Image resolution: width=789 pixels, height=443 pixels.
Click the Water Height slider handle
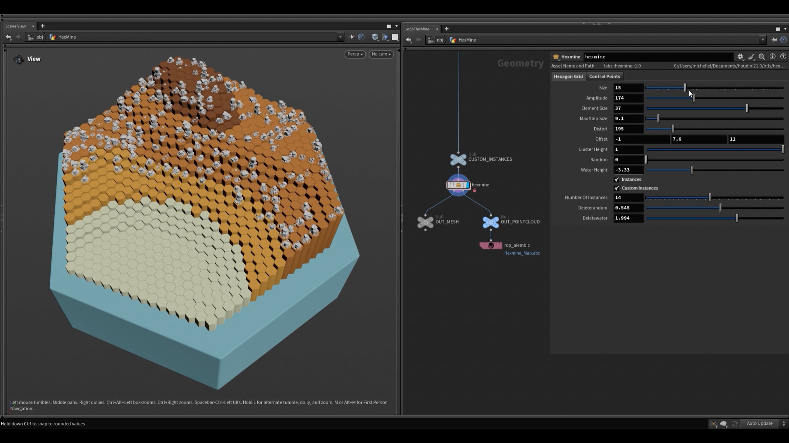coord(692,170)
